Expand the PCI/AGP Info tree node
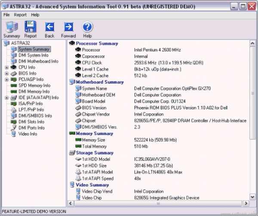Image resolution: width=258 pixels, height=216 pixels. tap(6, 80)
